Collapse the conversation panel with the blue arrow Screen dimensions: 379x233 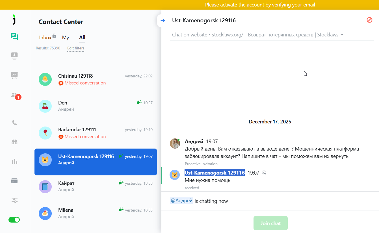point(163,21)
